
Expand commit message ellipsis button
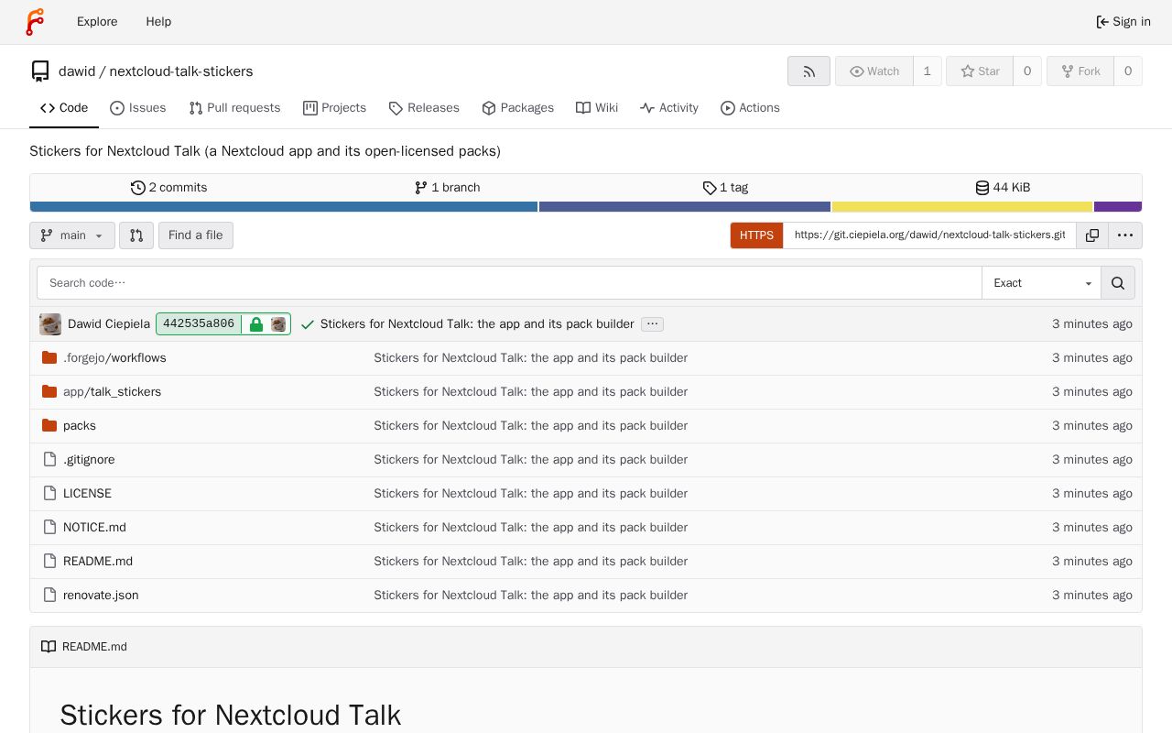coord(652,324)
